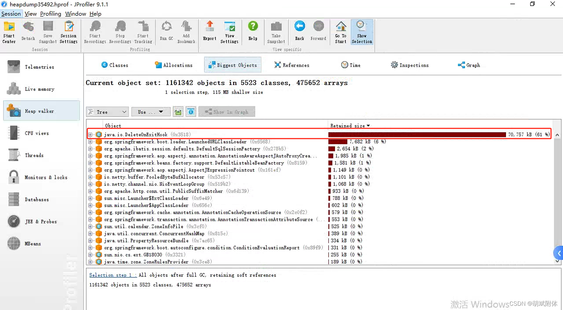Open the Start Center
This screenshot has height=310, width=563.
9,32
